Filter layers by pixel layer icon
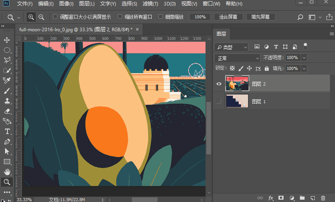 pyautogui.click(x=257, y=46)
